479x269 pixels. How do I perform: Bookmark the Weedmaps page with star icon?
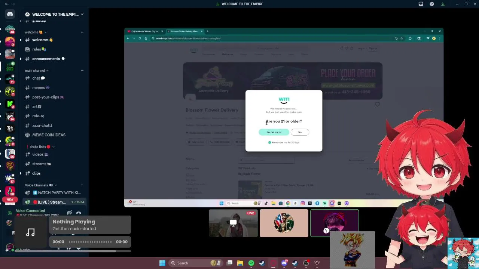(402, 38)
